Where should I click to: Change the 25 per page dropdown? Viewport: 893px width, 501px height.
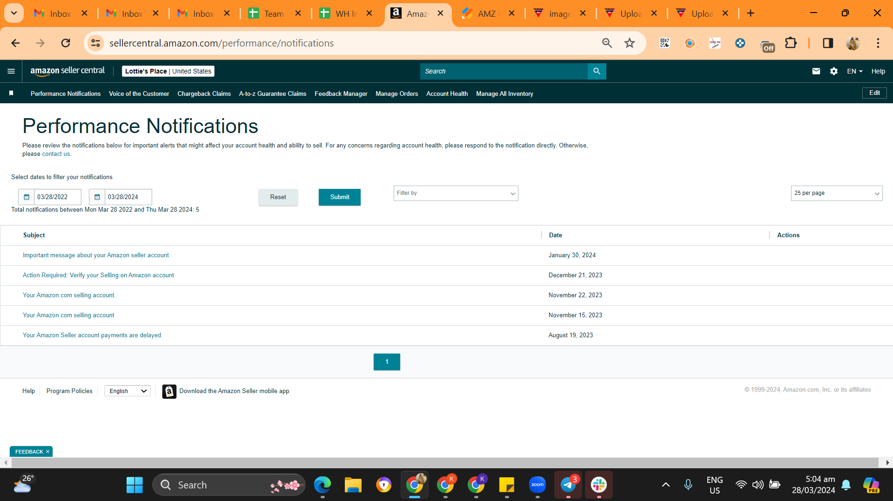(x=837, y=194)
